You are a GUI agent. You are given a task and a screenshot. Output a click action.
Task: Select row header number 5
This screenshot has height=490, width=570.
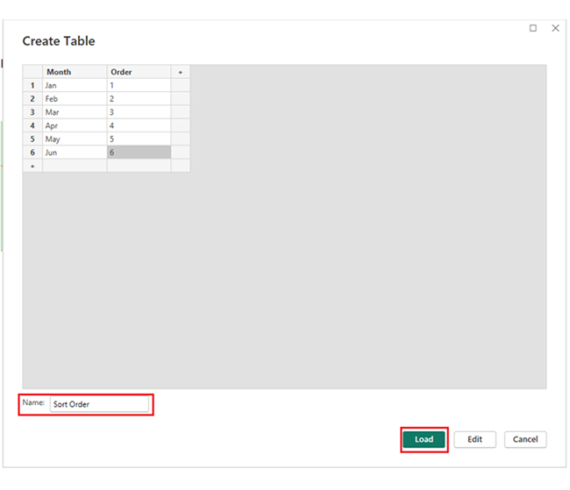(x=32, y=139)
